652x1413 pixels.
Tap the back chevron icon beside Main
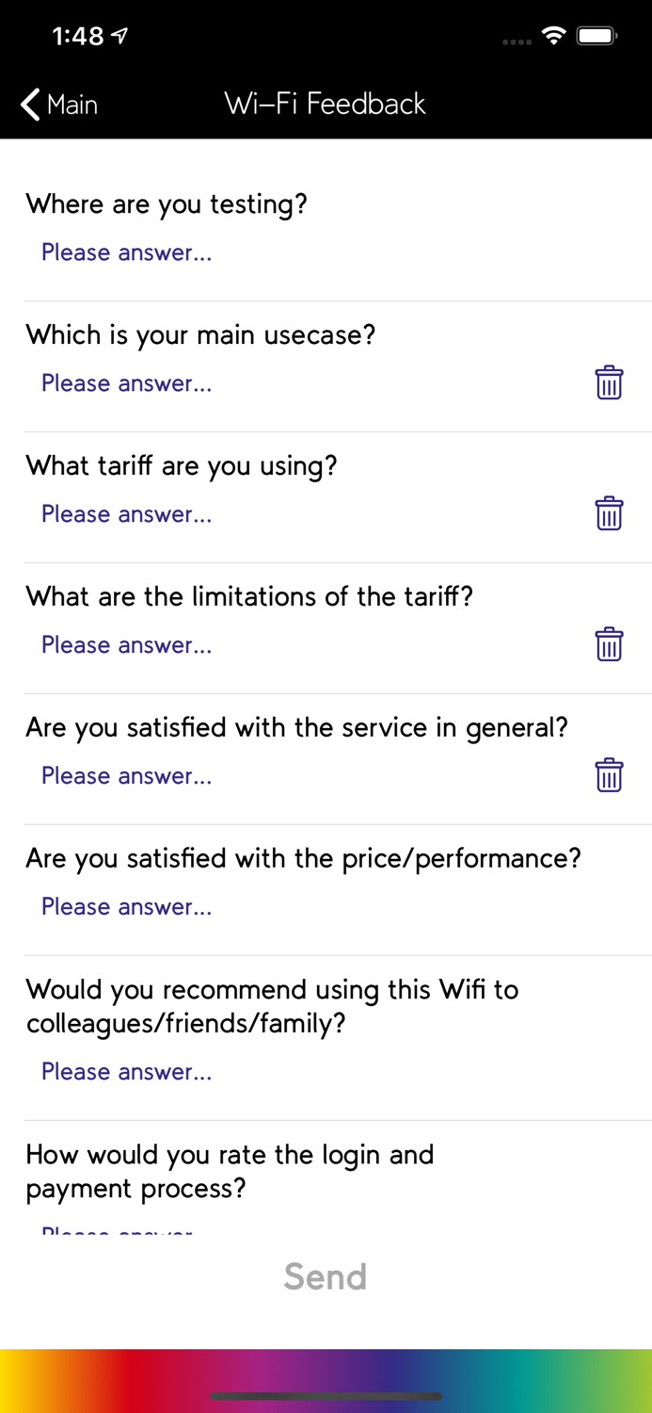(x=30, y=105)
